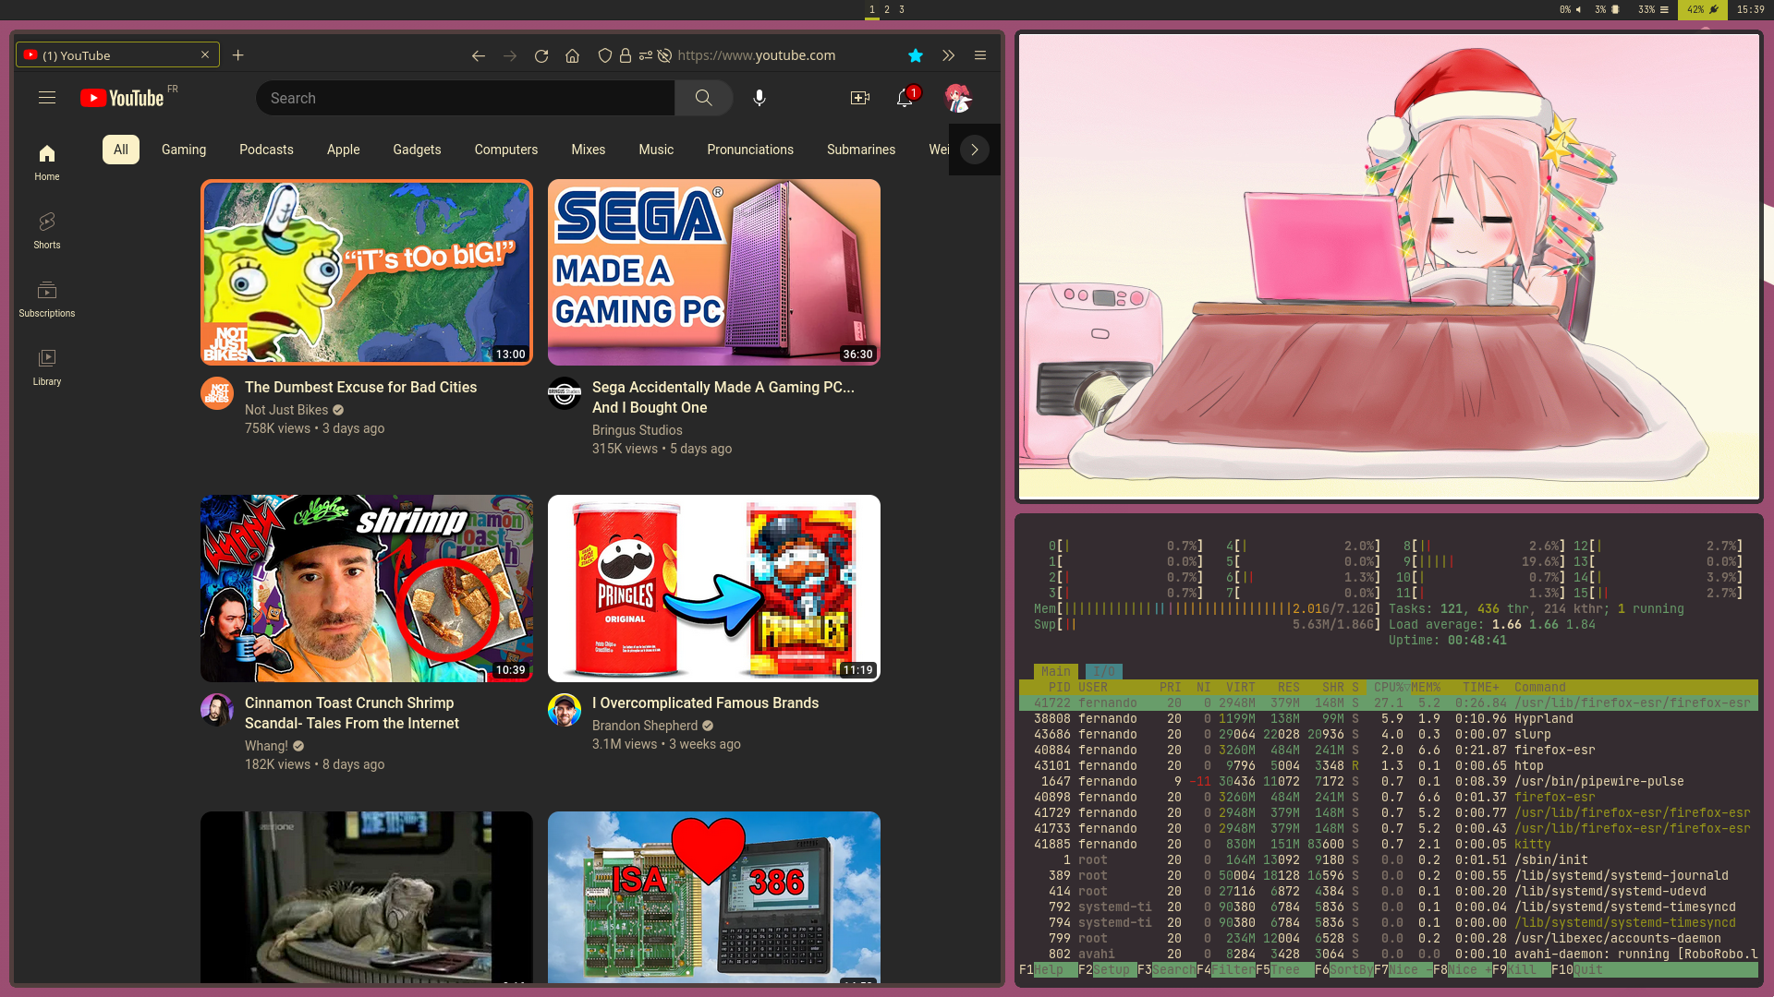Click the YouTube search magnifier button
The width and height of the screenshot is (1774, 997).
point(703,98)
